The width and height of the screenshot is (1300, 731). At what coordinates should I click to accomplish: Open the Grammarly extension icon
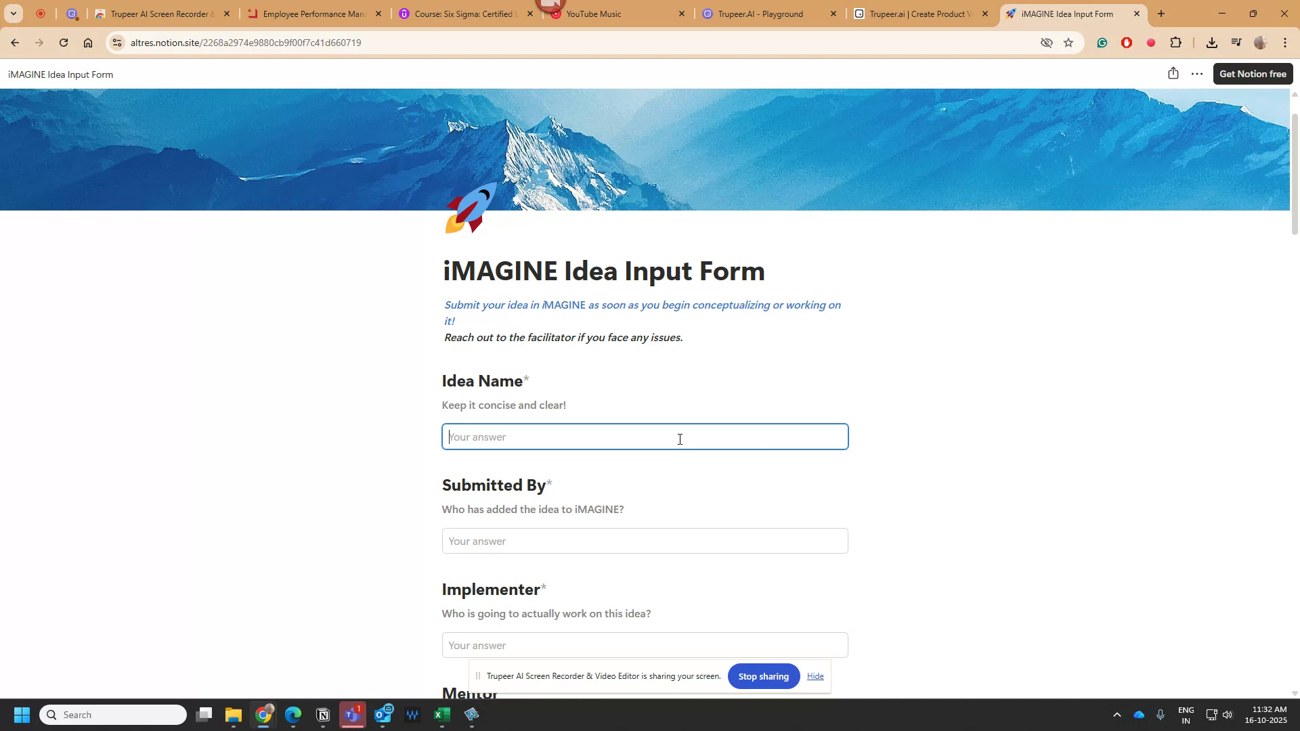point(1103,42)
